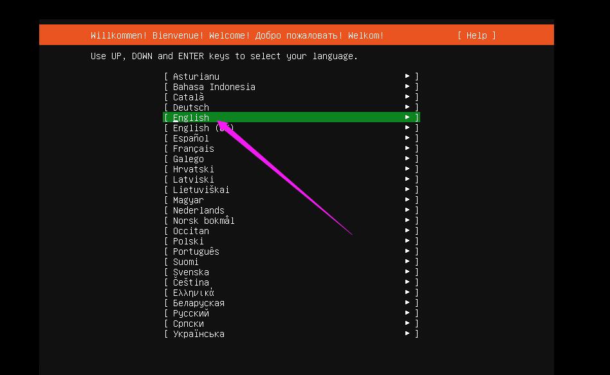
Task: Select the English (UK) language option
Action: pyautogui.click(x=203, y=128)
